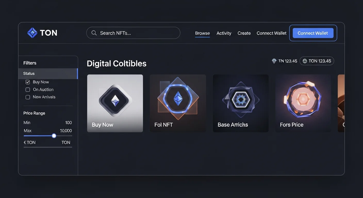
Task: Select the Status filter section
Action: (48, 73)
